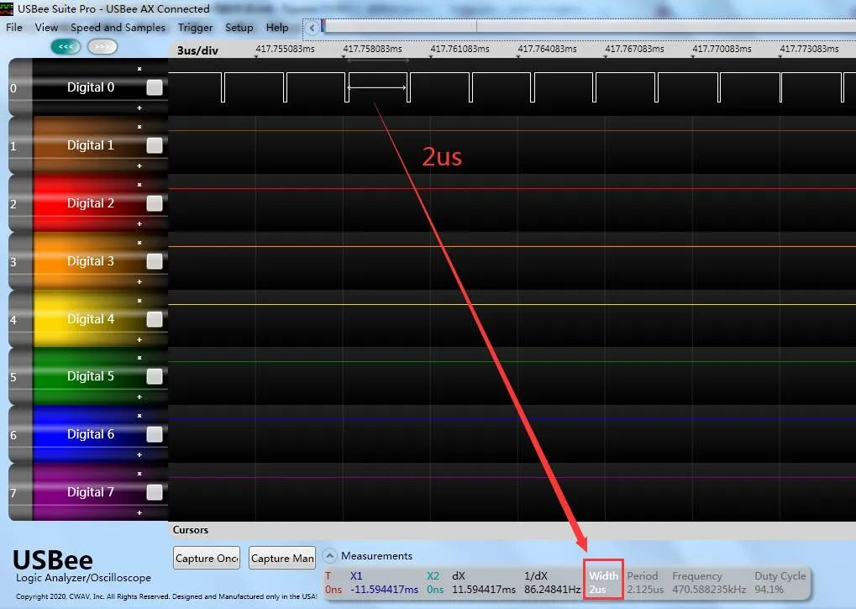Select the orange Digital 3 channel label

click(91, 261)
